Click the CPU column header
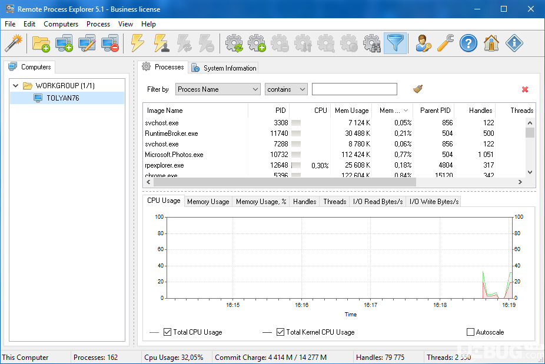This screenshot has height=364, width=545. point(310,111)
